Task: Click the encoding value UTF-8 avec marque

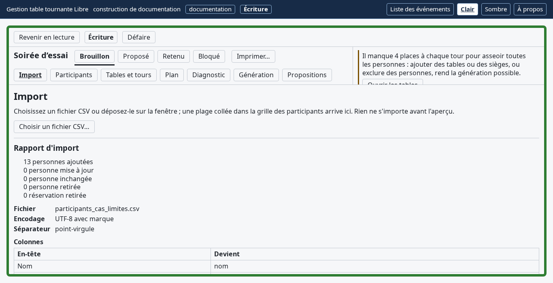Action: [x=84, y=219]
